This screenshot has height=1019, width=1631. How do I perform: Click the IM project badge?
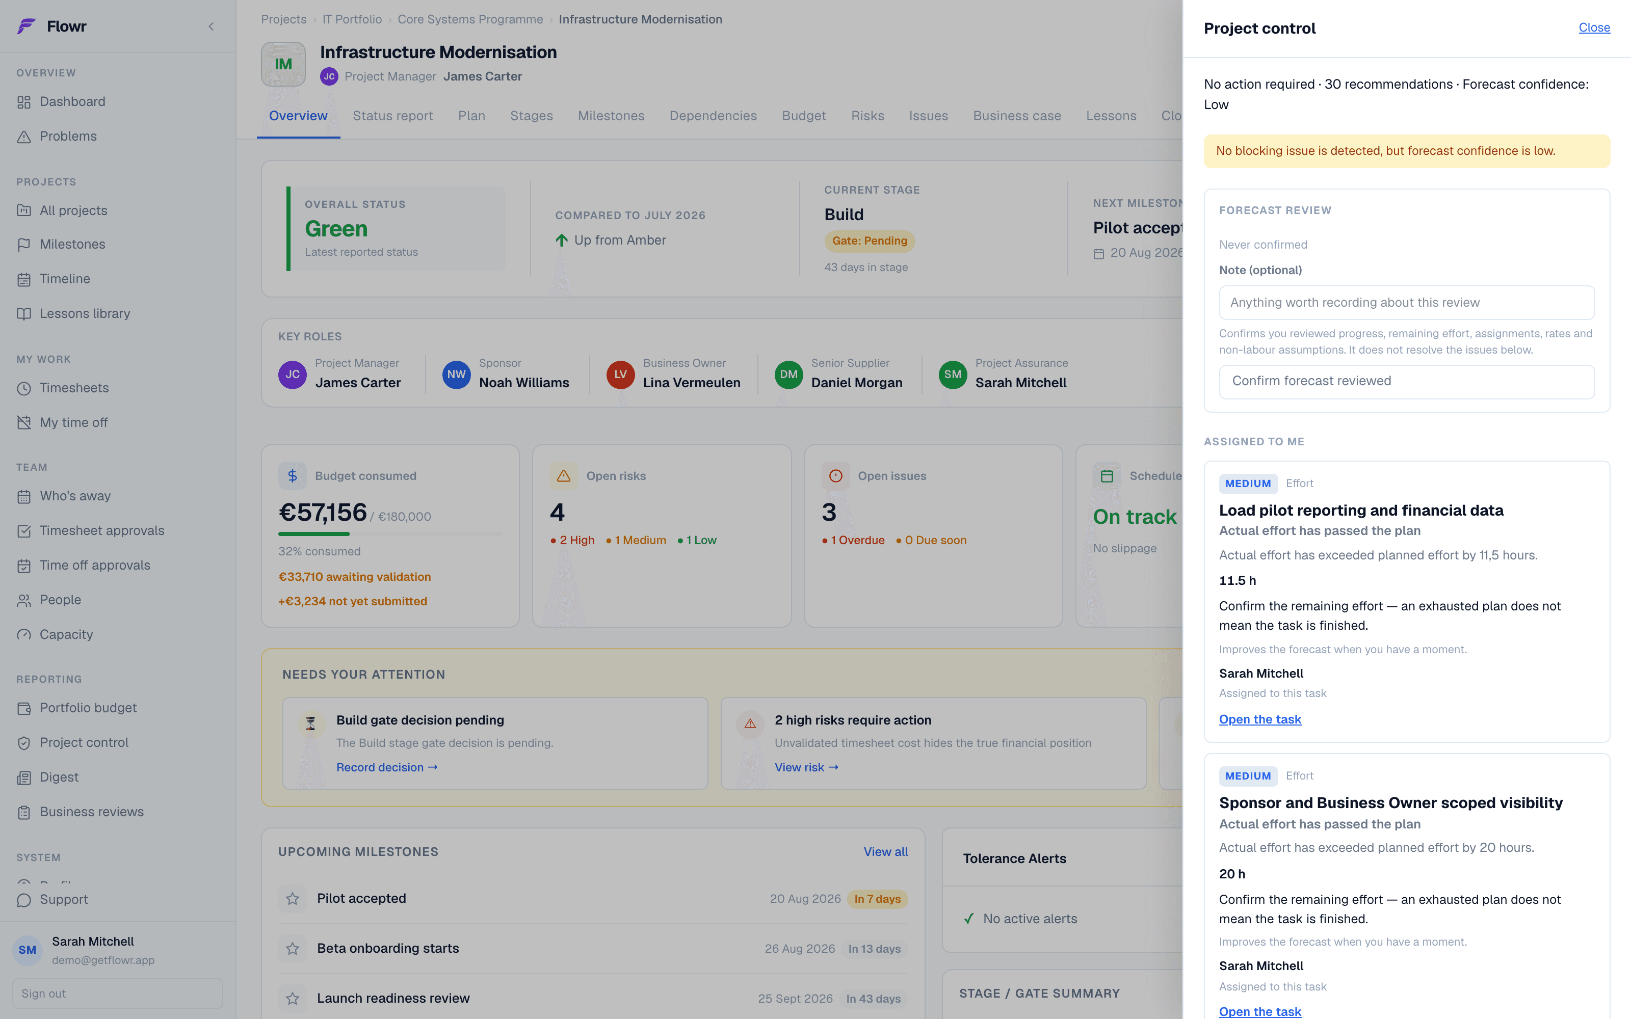(283, 64)
